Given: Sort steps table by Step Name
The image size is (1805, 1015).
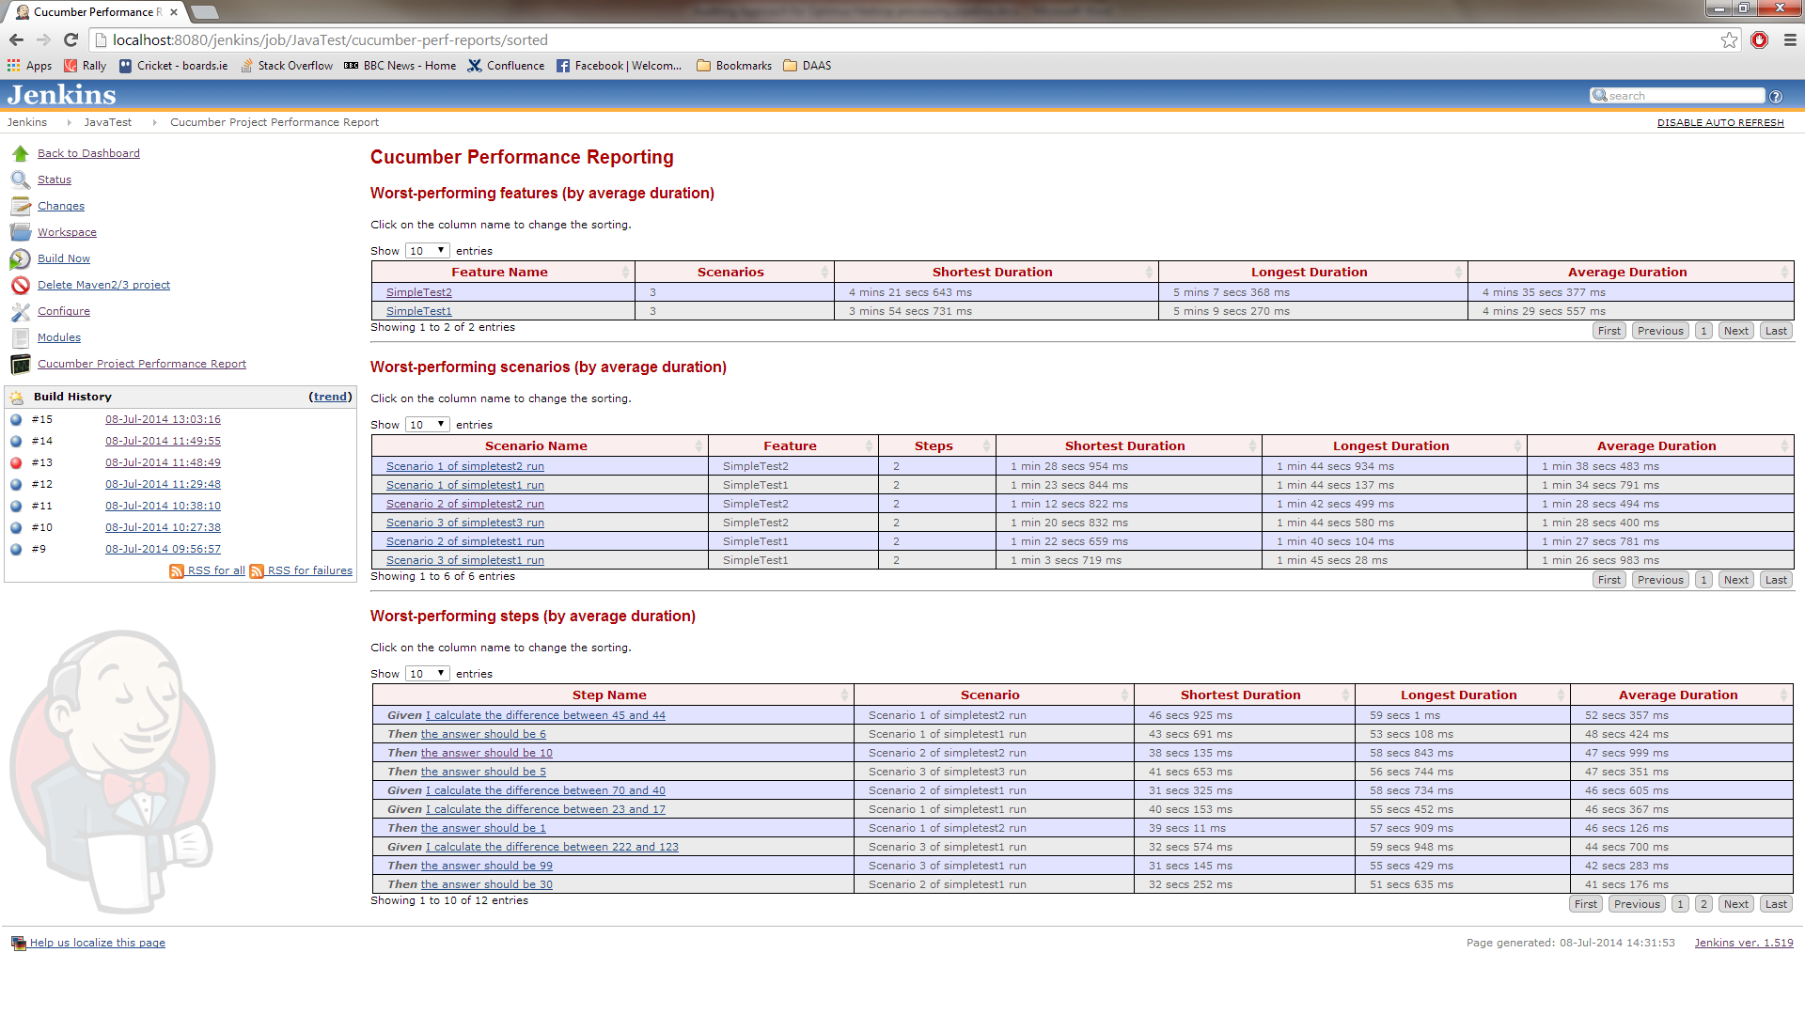Looking at the screenshot, I should pos(608,695).
